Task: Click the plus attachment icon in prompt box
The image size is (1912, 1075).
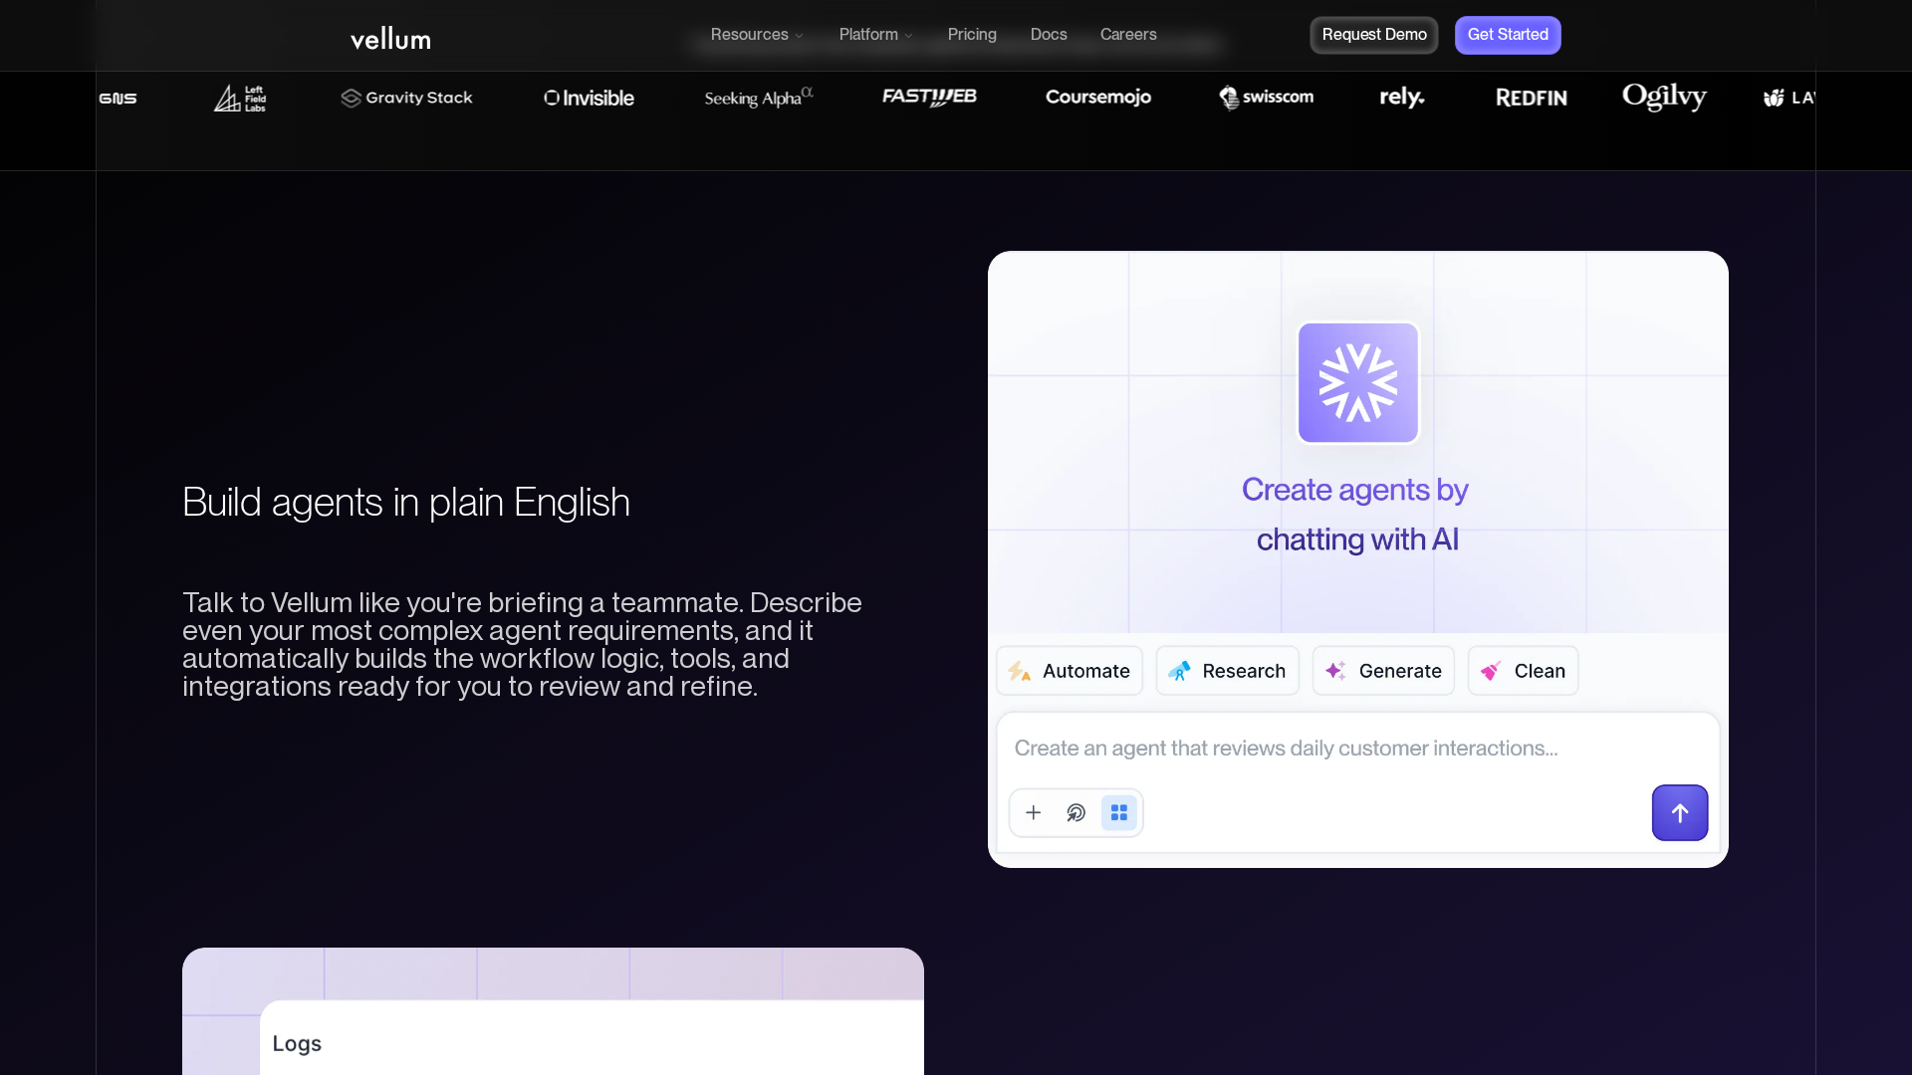Action: point(1034,813)
